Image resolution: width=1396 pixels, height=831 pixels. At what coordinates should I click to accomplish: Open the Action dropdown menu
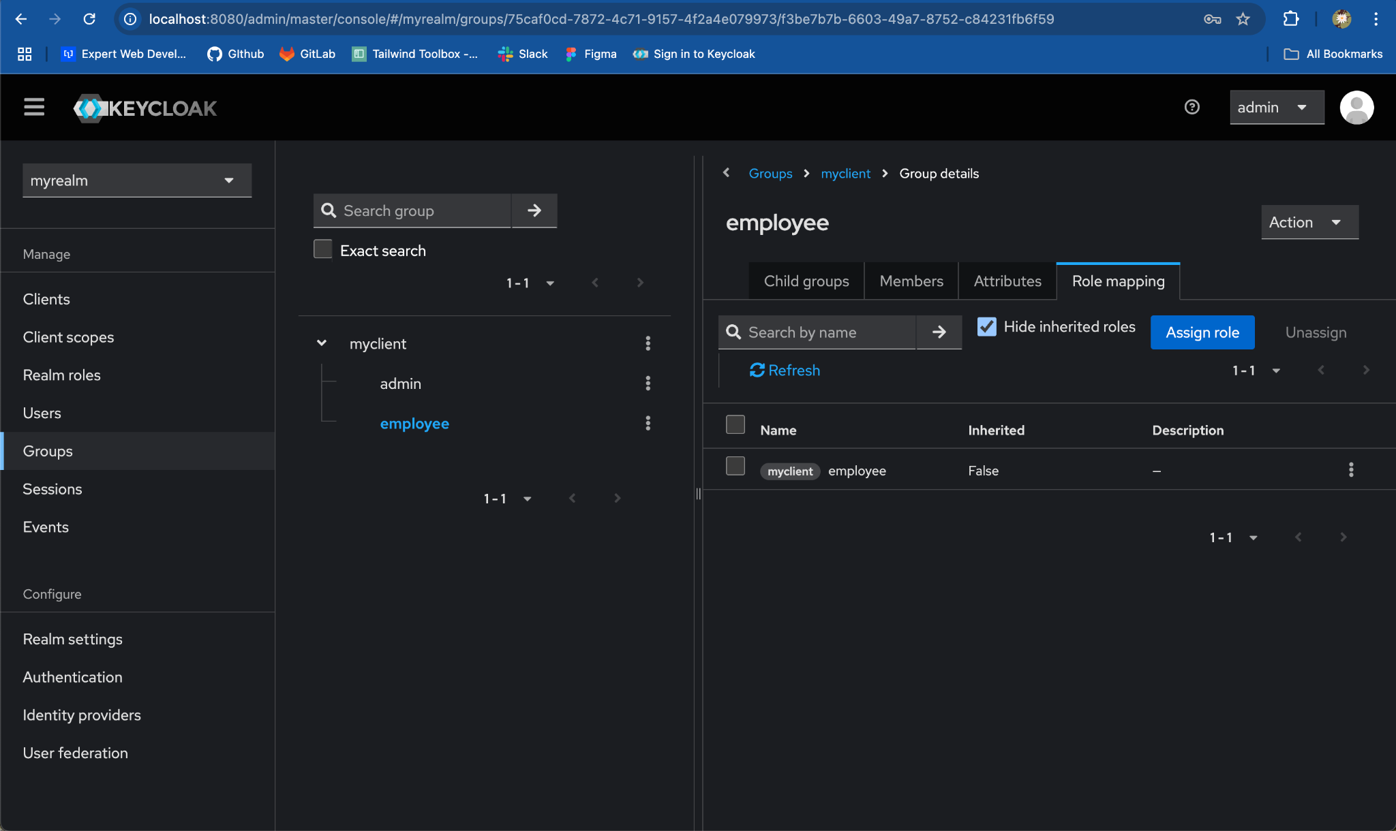tap(1309, 222)
